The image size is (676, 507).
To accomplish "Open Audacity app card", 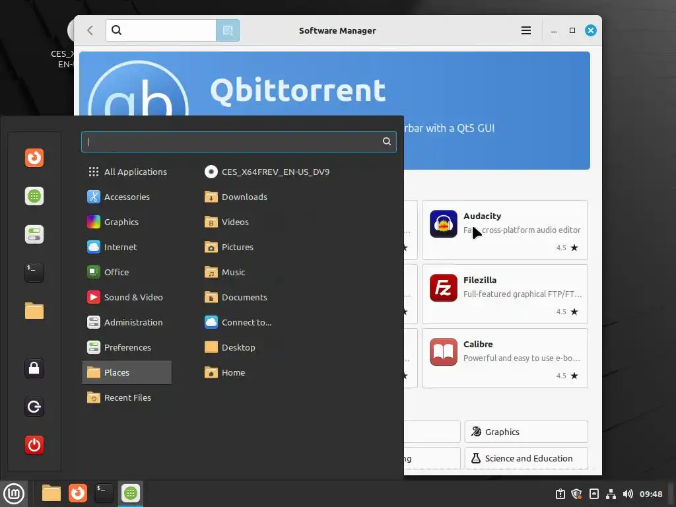I will tap(505, 230).
